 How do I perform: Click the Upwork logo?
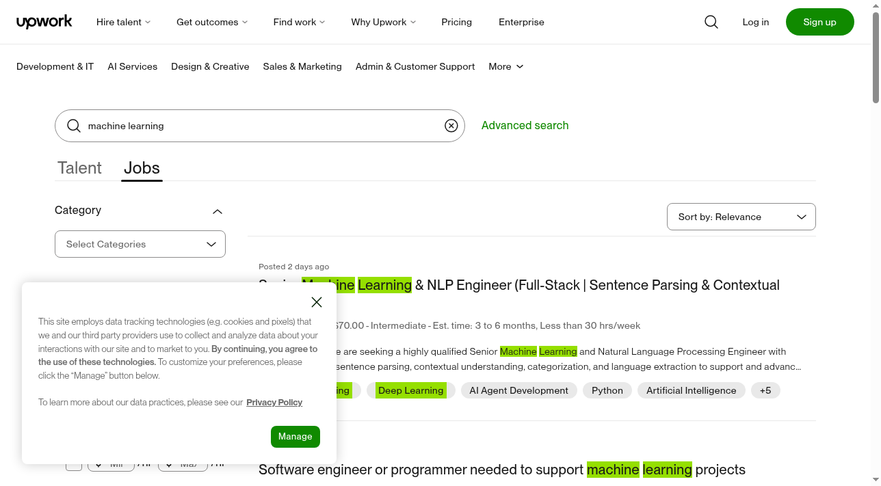44,22
